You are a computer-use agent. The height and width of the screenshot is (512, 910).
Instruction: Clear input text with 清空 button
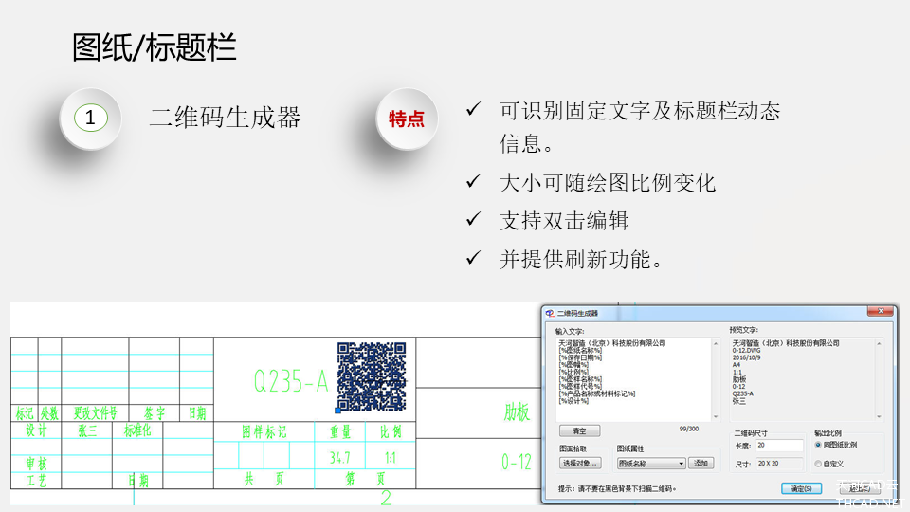coord(579,431)
